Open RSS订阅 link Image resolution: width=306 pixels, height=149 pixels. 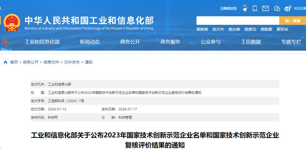coord(300,8)
